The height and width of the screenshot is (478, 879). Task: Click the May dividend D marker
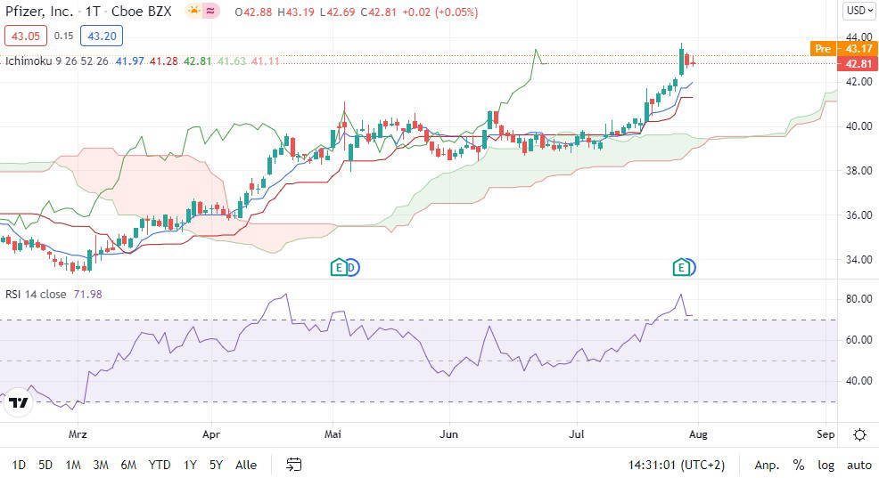(x=353, y=268)
